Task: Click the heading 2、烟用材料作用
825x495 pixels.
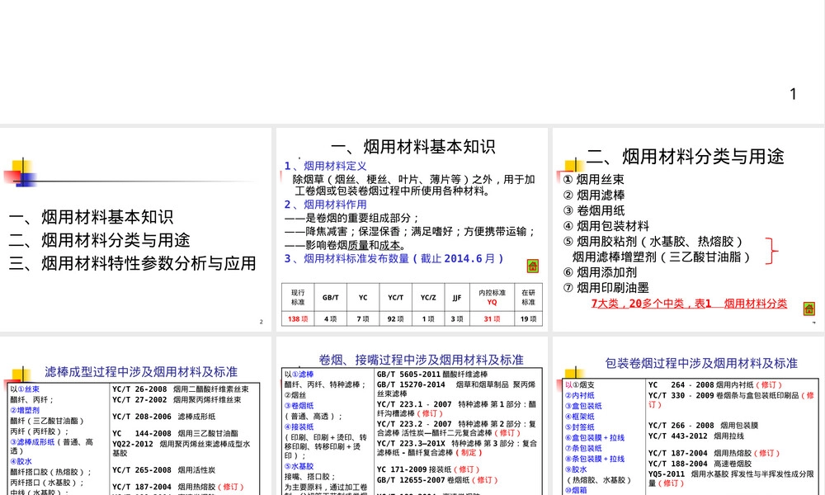Action: click(325, 205)
